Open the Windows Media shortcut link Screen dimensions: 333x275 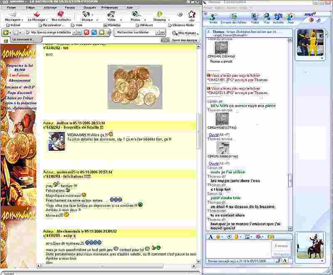(181, 25)
